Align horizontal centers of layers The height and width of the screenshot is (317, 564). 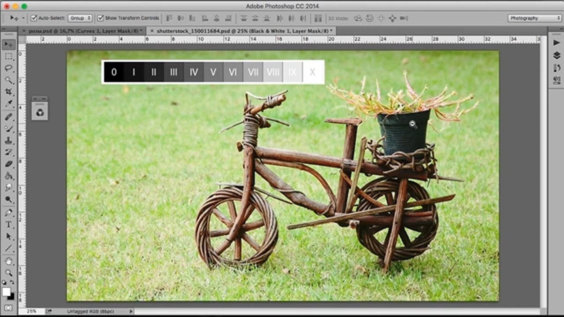click(217, 18)
